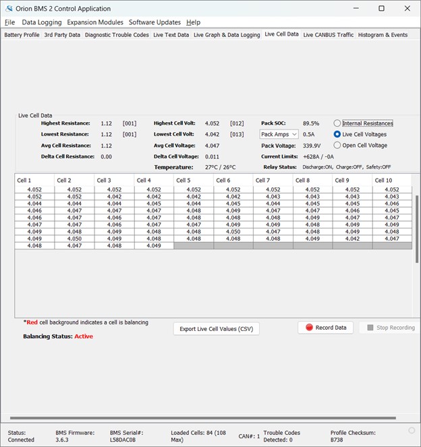Open the Software Updates menu

155,22
